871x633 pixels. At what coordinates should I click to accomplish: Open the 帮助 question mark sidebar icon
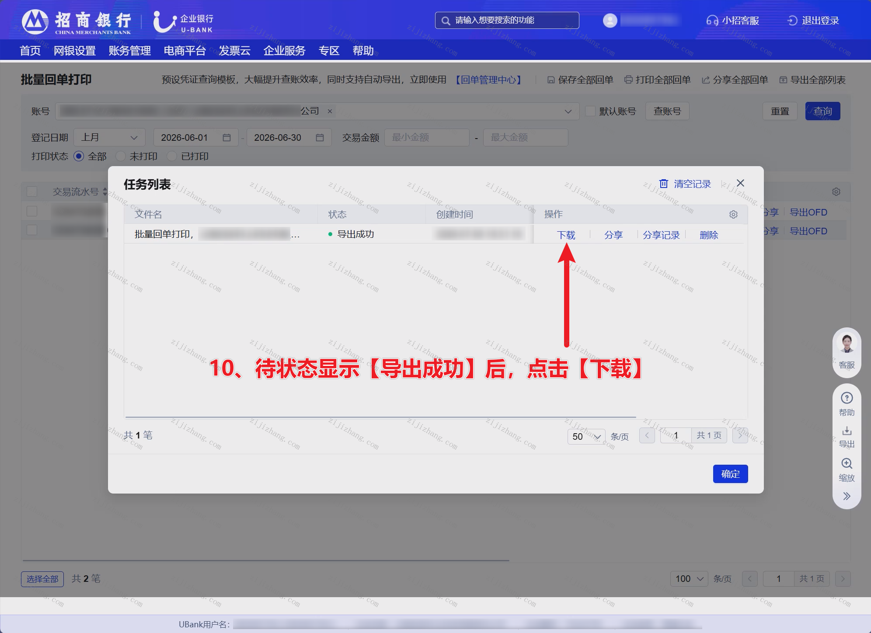[847, 398]
